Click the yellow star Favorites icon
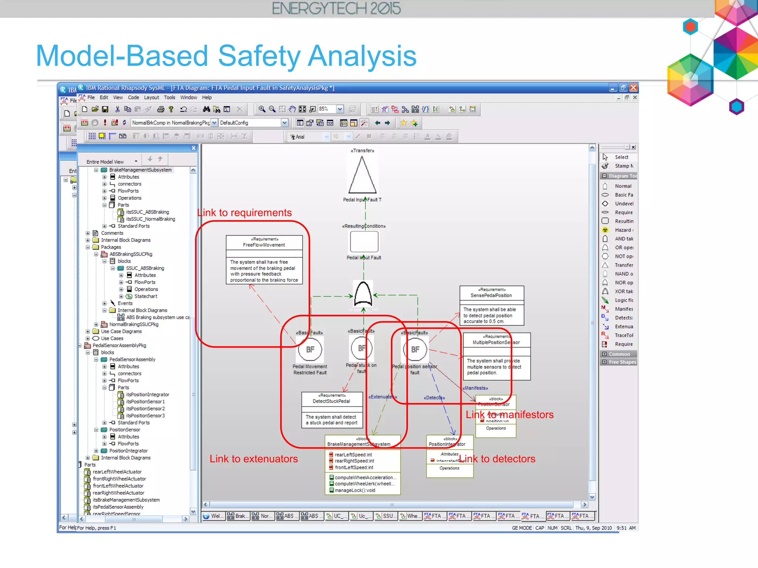This screenshot has width=758, height=568. 404,123
